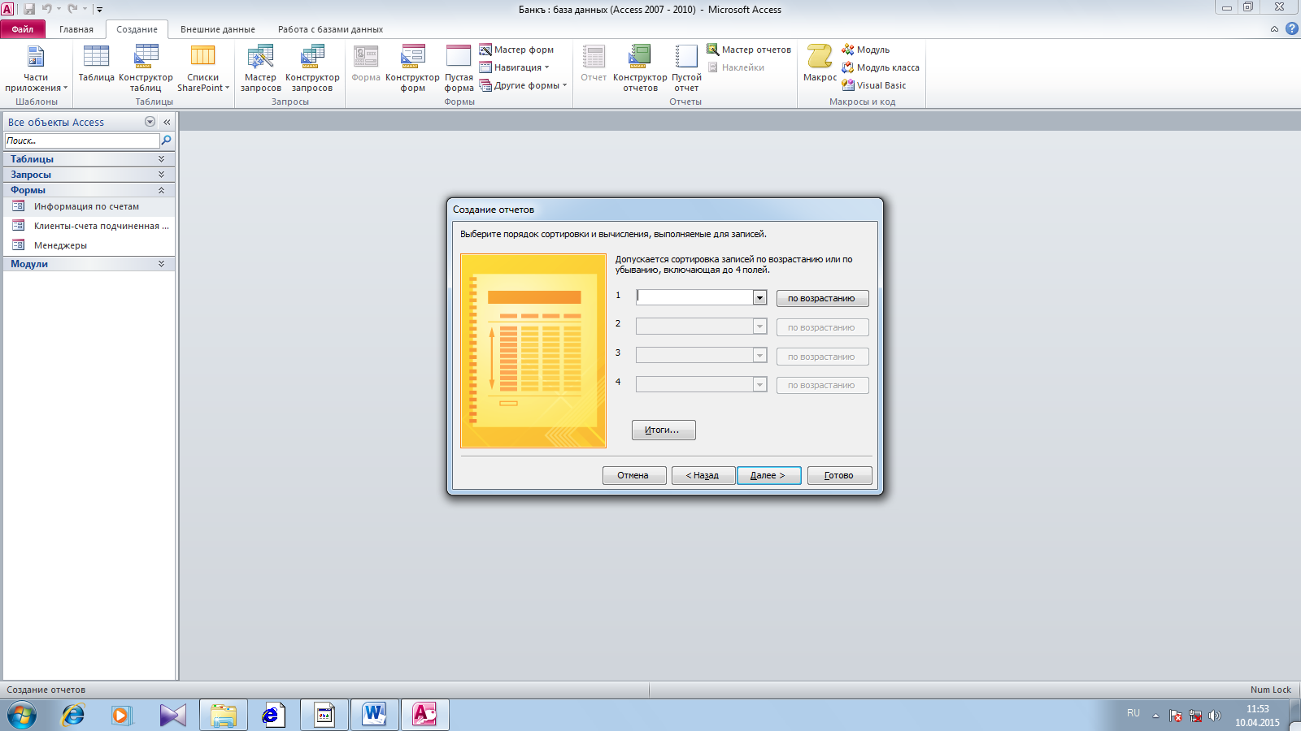
Task: Click the Итоги... button
Action: point(664,430)
